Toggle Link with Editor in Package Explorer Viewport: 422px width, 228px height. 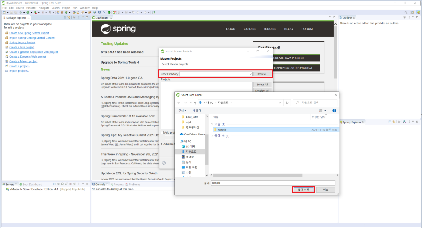[69, 17]
